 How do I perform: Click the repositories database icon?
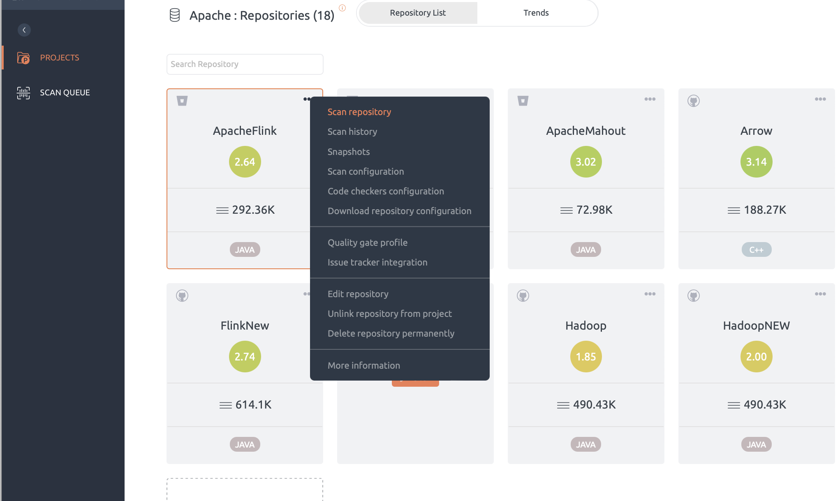(x=175, y=15)
